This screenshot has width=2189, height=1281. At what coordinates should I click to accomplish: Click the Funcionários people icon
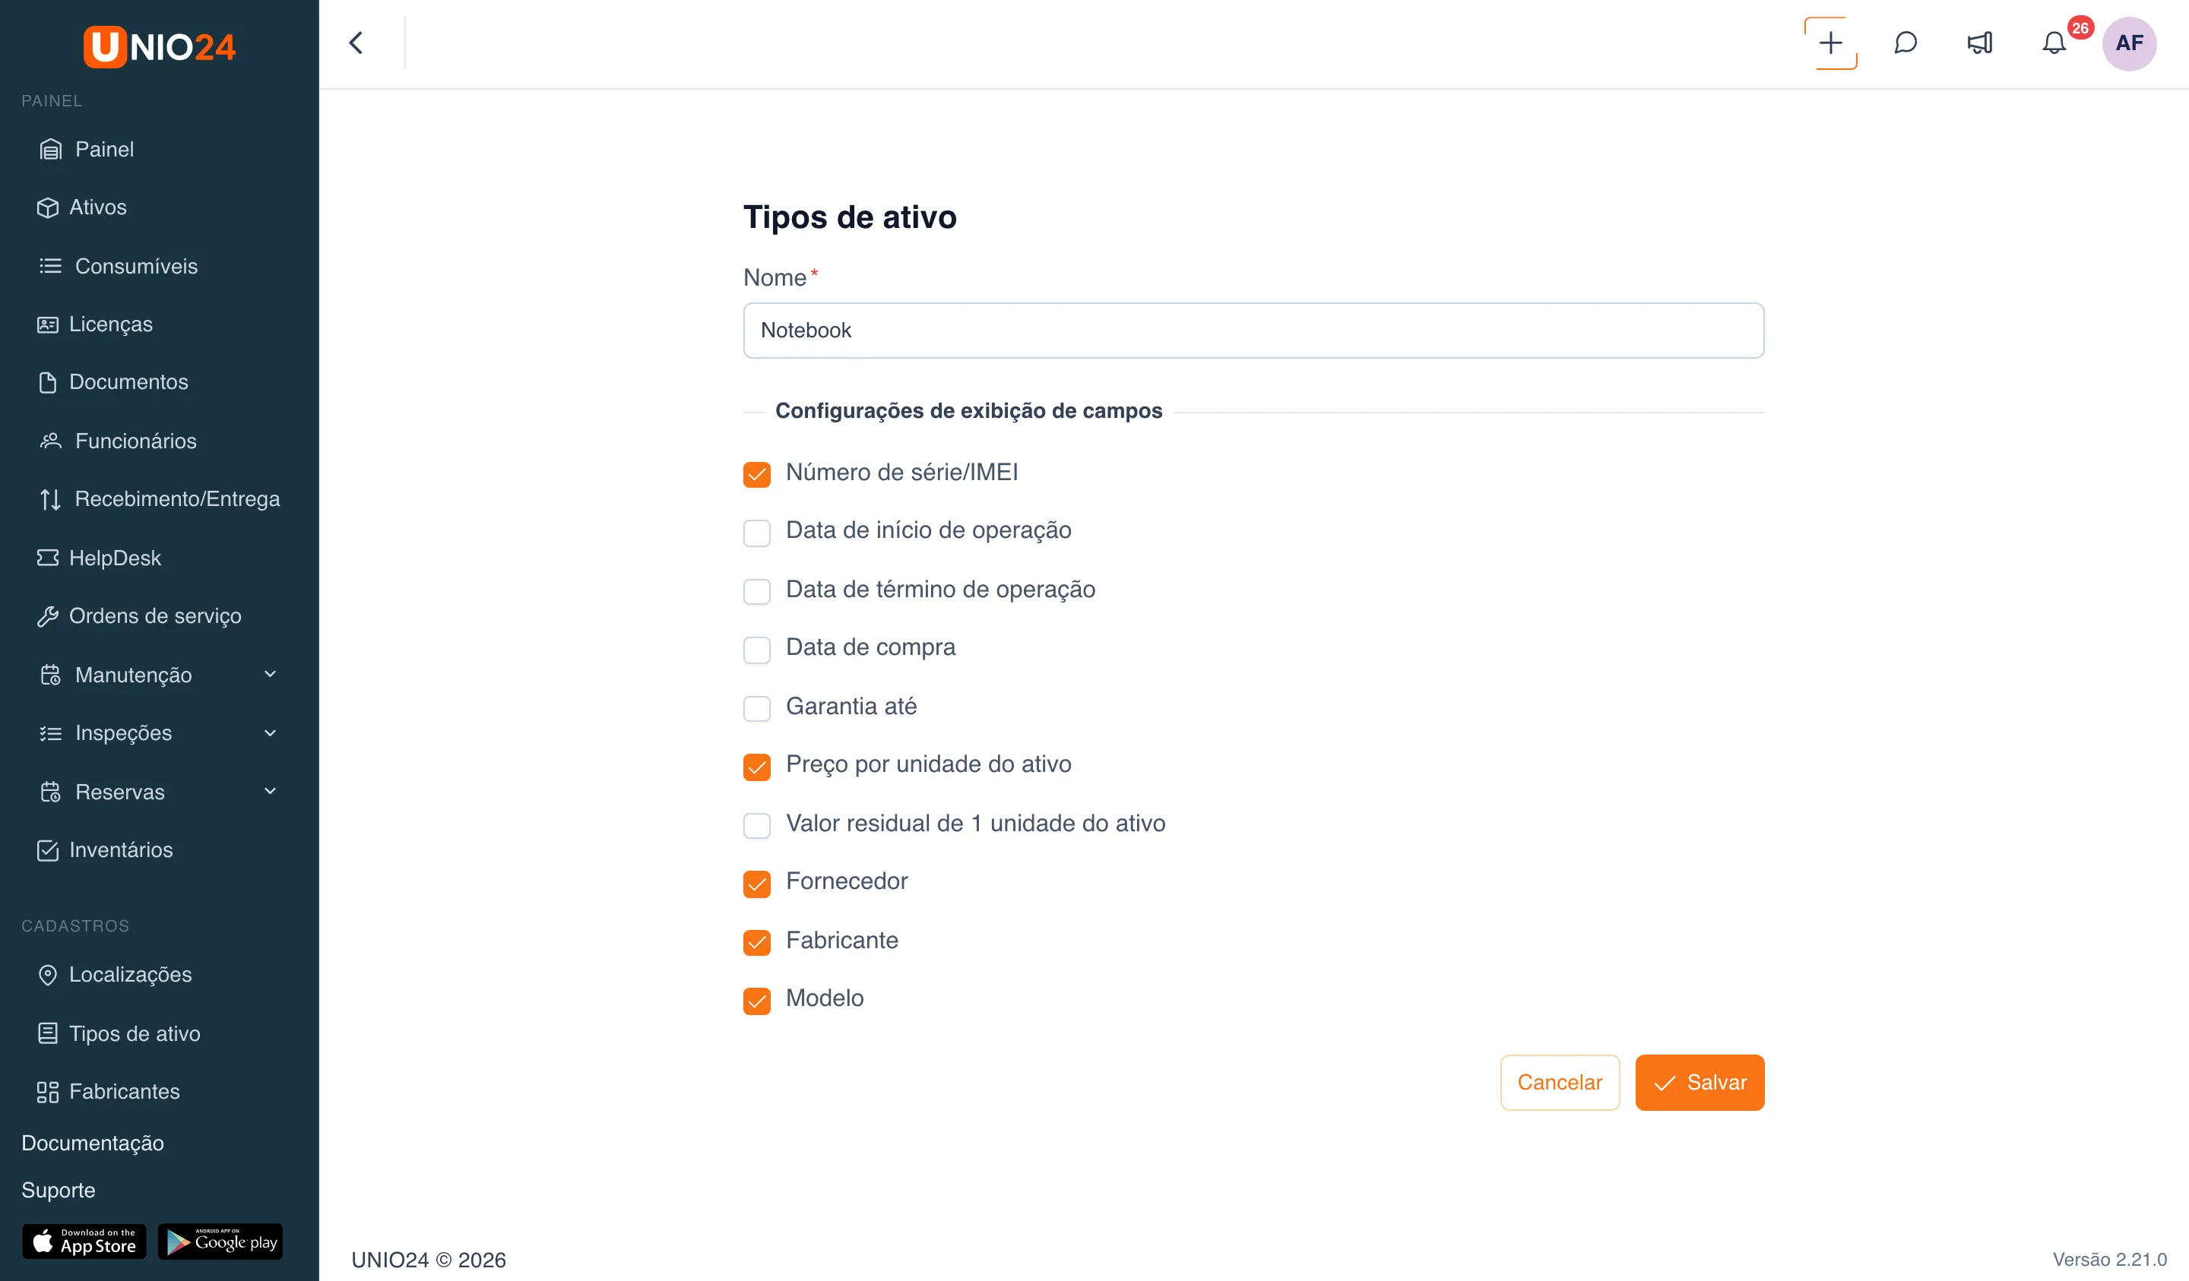click(x=50, y=441)
